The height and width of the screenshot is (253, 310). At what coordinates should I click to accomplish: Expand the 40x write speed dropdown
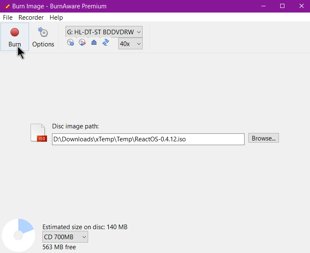coord(130,44)
